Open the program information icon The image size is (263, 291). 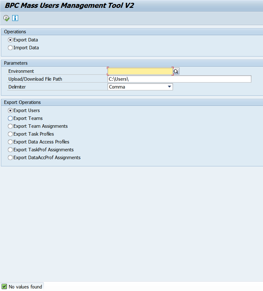15,18
